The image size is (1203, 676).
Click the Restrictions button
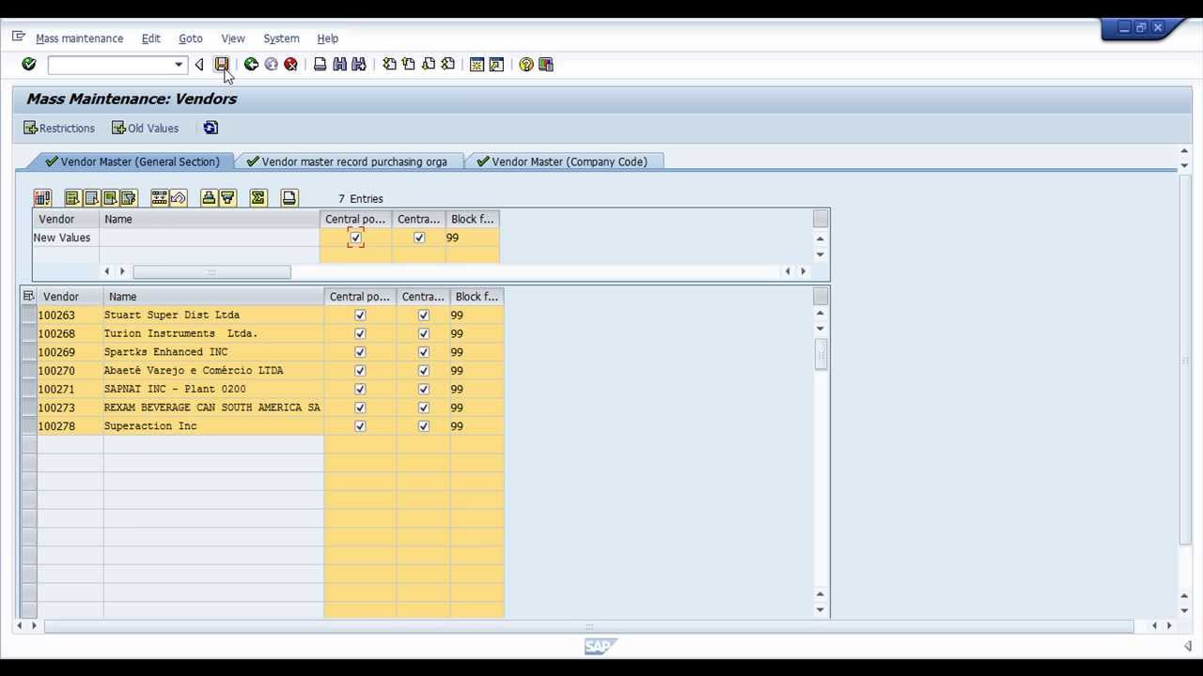tap(59, 128)
